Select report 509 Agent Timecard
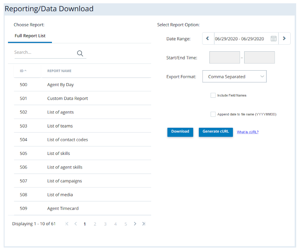This screenshot has width=298, height=249. [83, 208]
